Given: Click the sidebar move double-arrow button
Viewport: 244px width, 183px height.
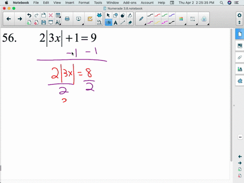Looking at the screenshot, I should (x=240, y=137).
